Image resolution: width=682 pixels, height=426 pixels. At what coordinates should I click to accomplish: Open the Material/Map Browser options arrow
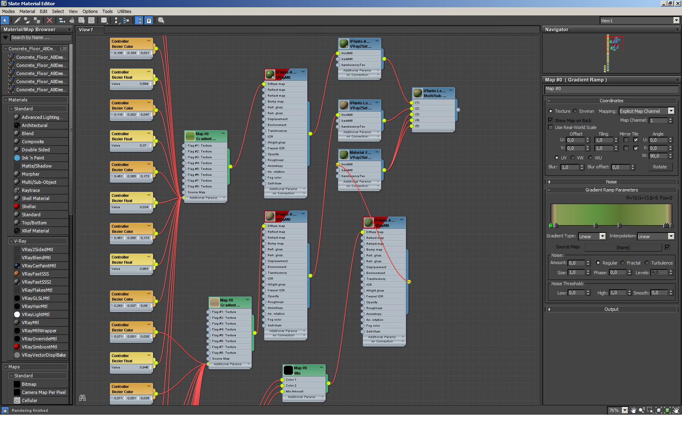6,37
